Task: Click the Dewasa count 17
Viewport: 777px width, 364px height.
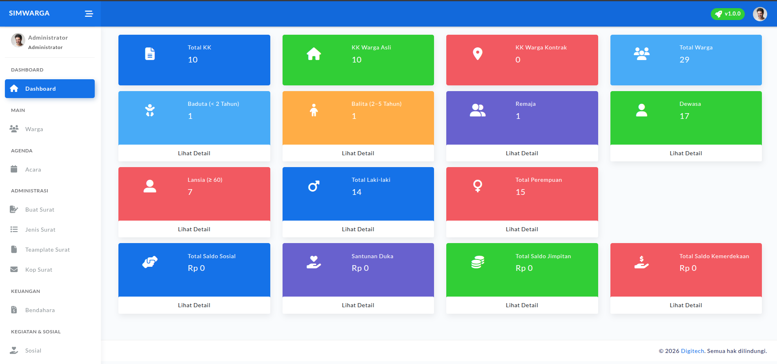Action: click(x=684, y=116)
